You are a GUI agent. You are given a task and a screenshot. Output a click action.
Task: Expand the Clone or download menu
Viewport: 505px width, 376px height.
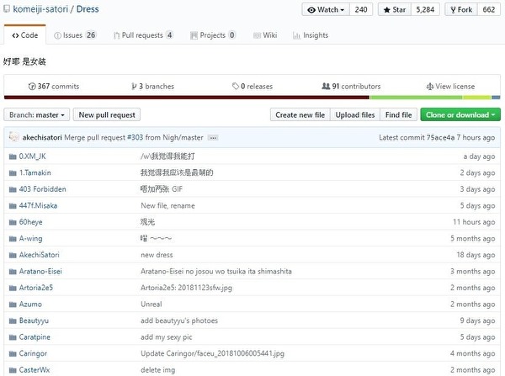460,114
